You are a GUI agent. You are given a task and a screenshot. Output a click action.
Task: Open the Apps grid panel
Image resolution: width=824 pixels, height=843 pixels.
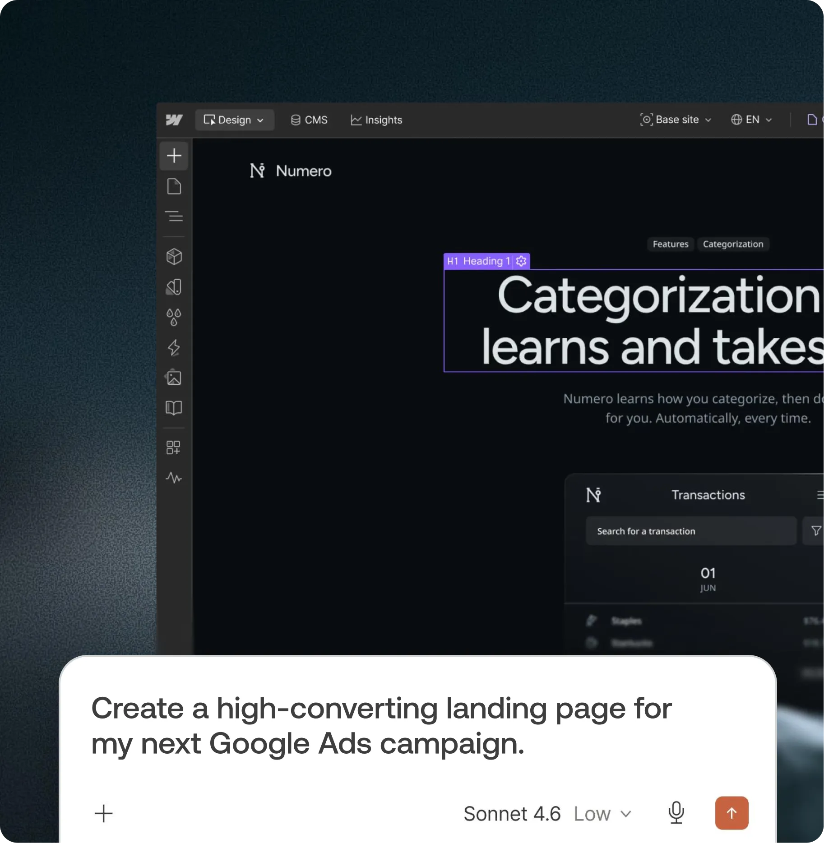click(x=173, y=447)
